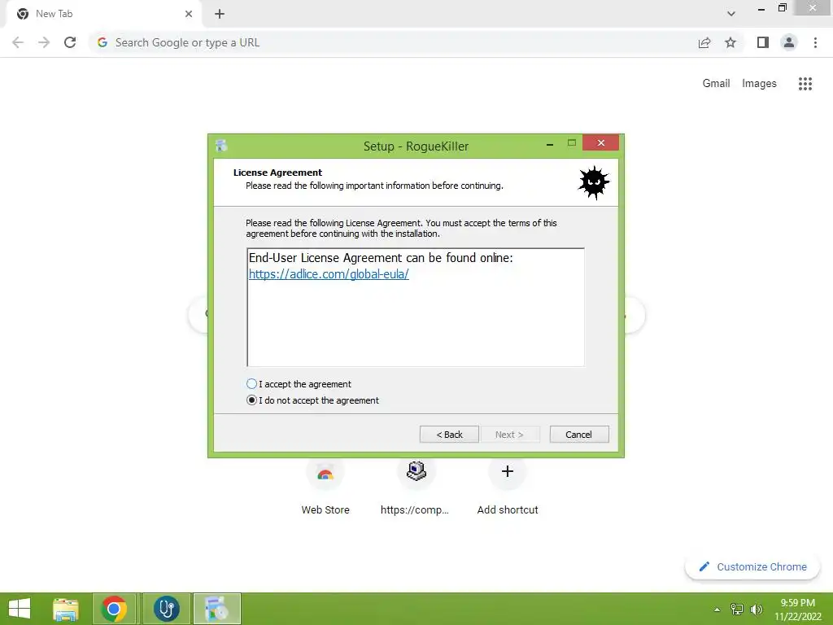This screenshot has width=833, height=625.
Task: Minimize the RogueKiller setup window
Action: click(550, 143)
